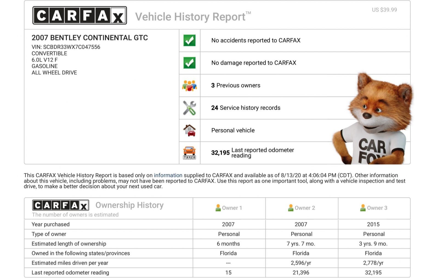Click the bold "32,195" odometer summary number
Viewport: 434px width, 279px height.
click(220, 153)
